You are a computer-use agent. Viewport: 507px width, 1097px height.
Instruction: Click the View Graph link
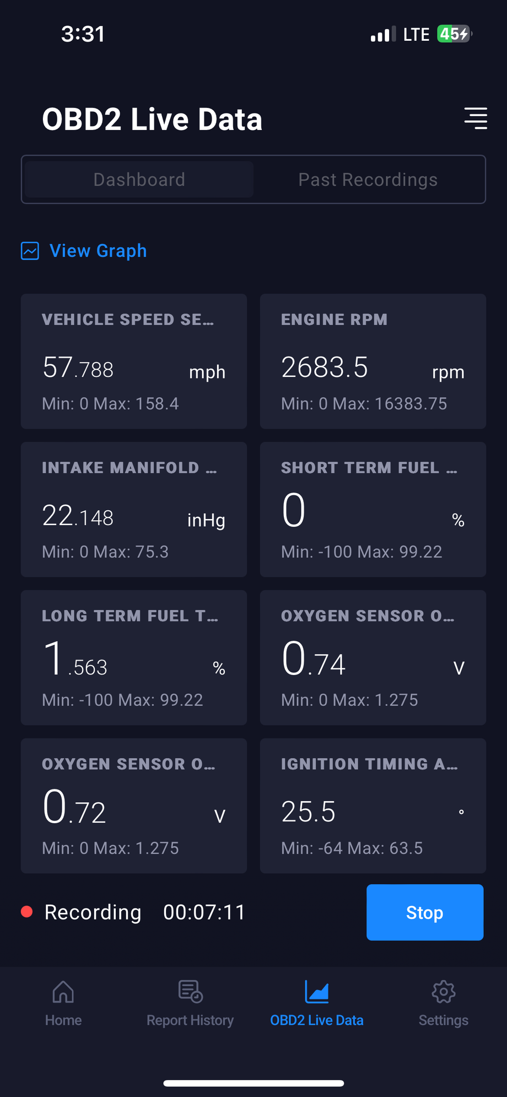pyautogui.click(x=98, y=251)
